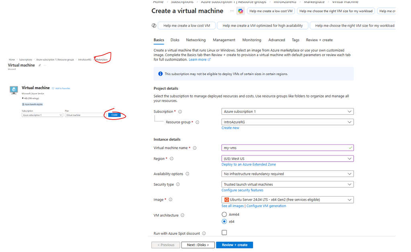Click the pin icon beside the left Virtual machine title
Viewport: 411px width, 252px height.
[40, 65]
